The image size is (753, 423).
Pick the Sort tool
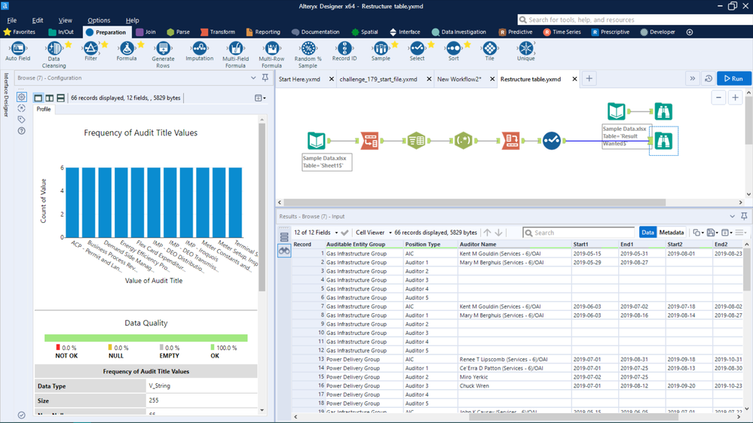[x=453, y=51]
